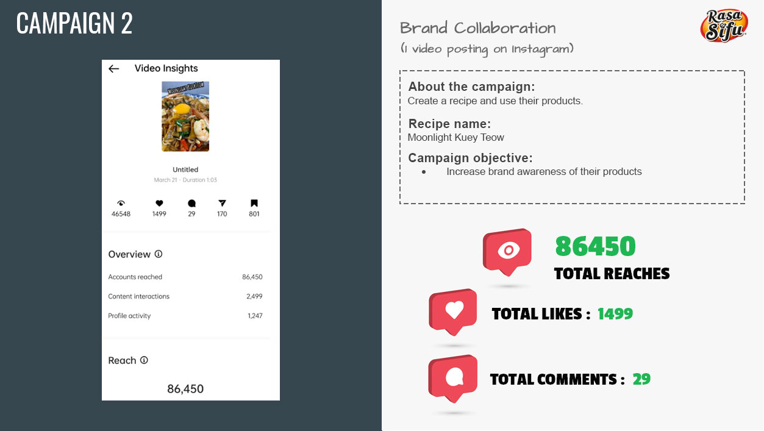This screenshot has width=764, height=431.
Task: Select the Profile activity row
Action: (x=185, y=316)
